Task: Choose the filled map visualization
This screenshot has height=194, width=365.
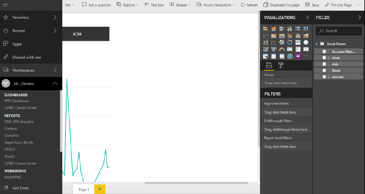Action: point(265,49)
